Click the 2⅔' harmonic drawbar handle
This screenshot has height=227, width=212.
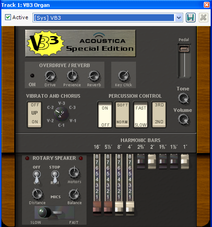[x=141, y=161]
